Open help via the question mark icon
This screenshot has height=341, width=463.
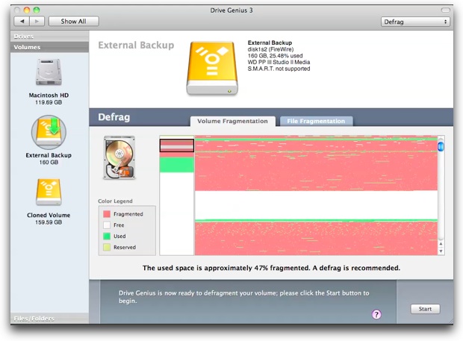pos(376,314)
